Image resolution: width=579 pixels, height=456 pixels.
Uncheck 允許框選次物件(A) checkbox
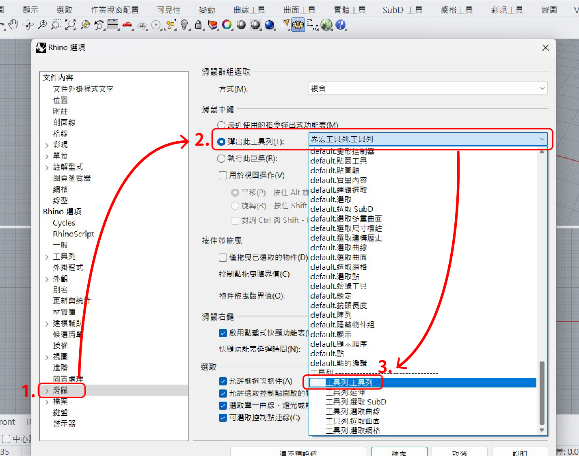pos(223,381)
